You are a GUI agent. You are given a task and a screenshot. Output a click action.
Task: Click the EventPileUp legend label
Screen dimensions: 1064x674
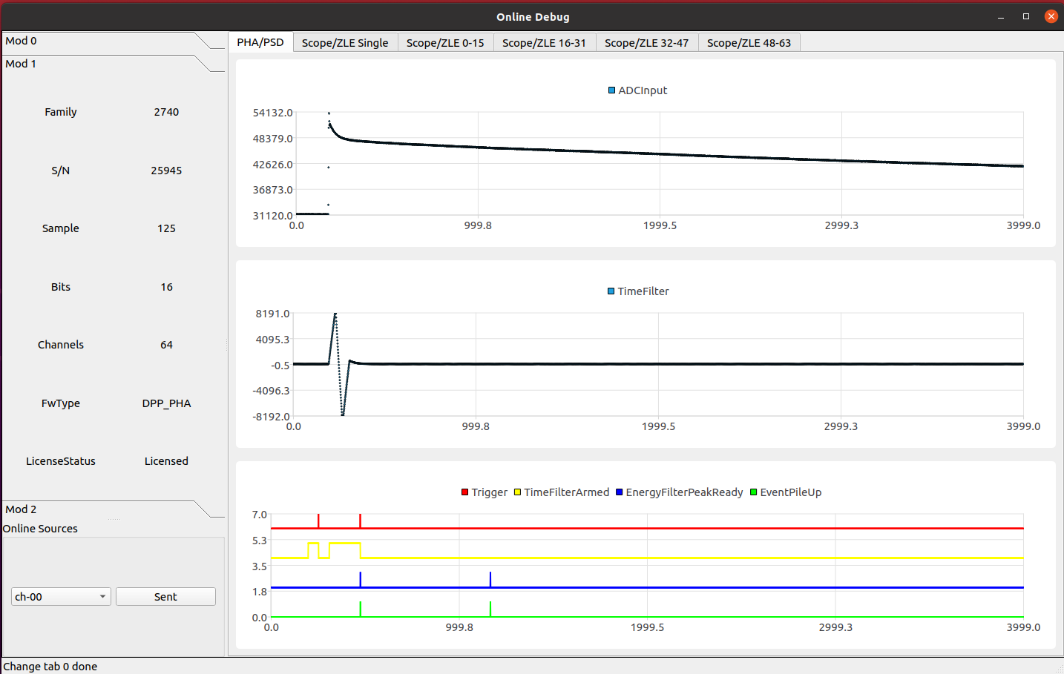click(x=791, y=492)
